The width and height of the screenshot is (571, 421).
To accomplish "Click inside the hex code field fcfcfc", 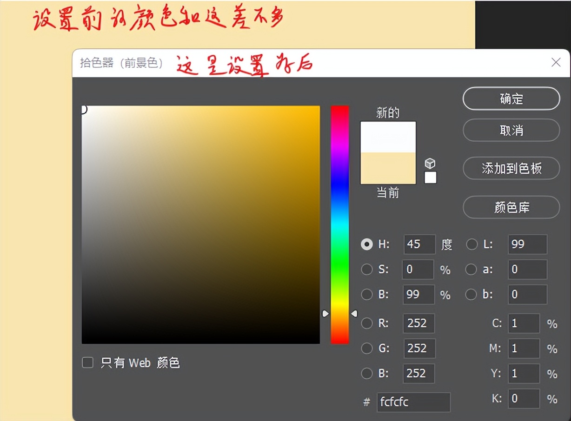I will [413, 402].
